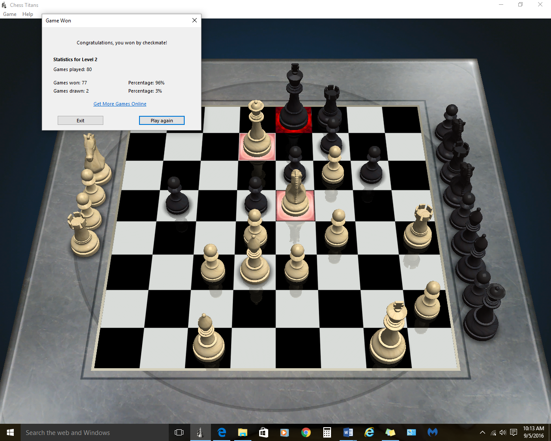Open the Game menu

click(x=9, y=14)
